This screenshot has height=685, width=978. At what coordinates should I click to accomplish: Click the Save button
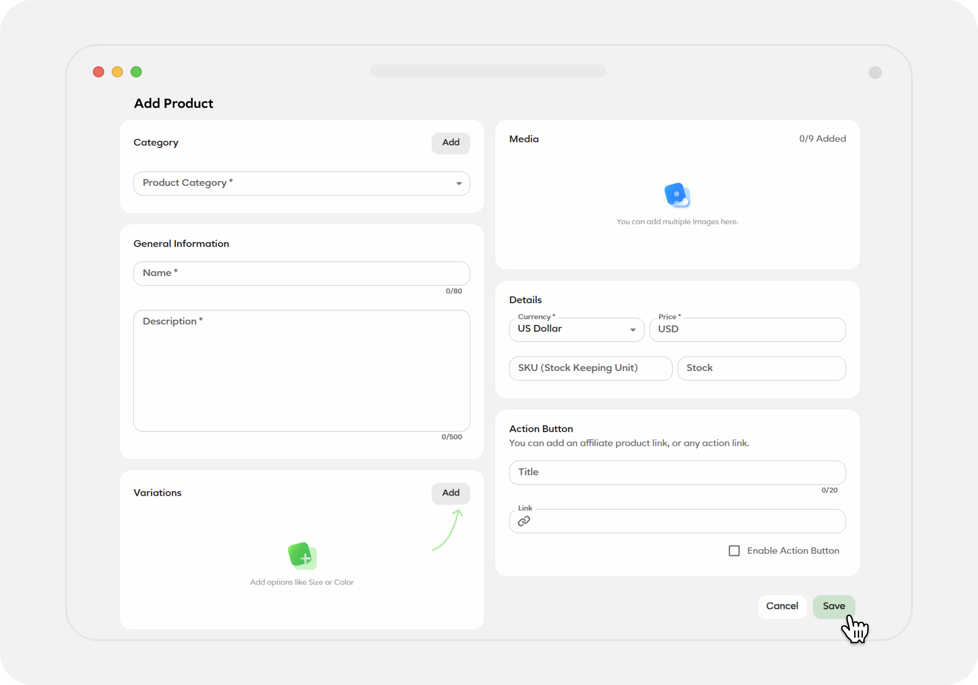pyautogui.click(x=834, y=605)
